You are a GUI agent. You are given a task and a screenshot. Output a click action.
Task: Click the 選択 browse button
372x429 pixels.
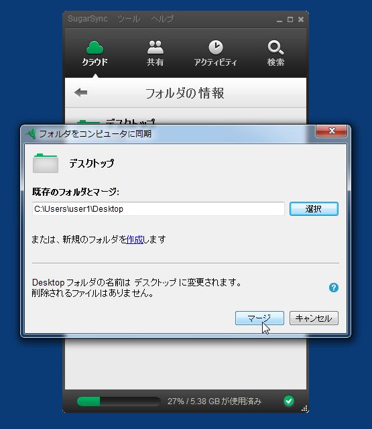(x=314, y=209)
